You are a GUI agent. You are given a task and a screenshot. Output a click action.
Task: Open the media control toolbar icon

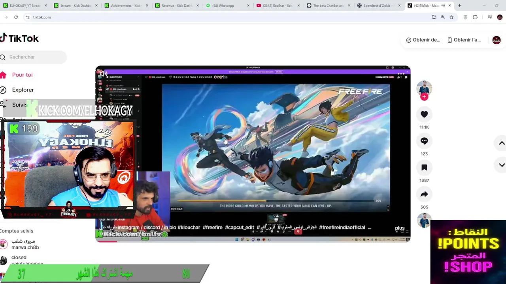490,17
